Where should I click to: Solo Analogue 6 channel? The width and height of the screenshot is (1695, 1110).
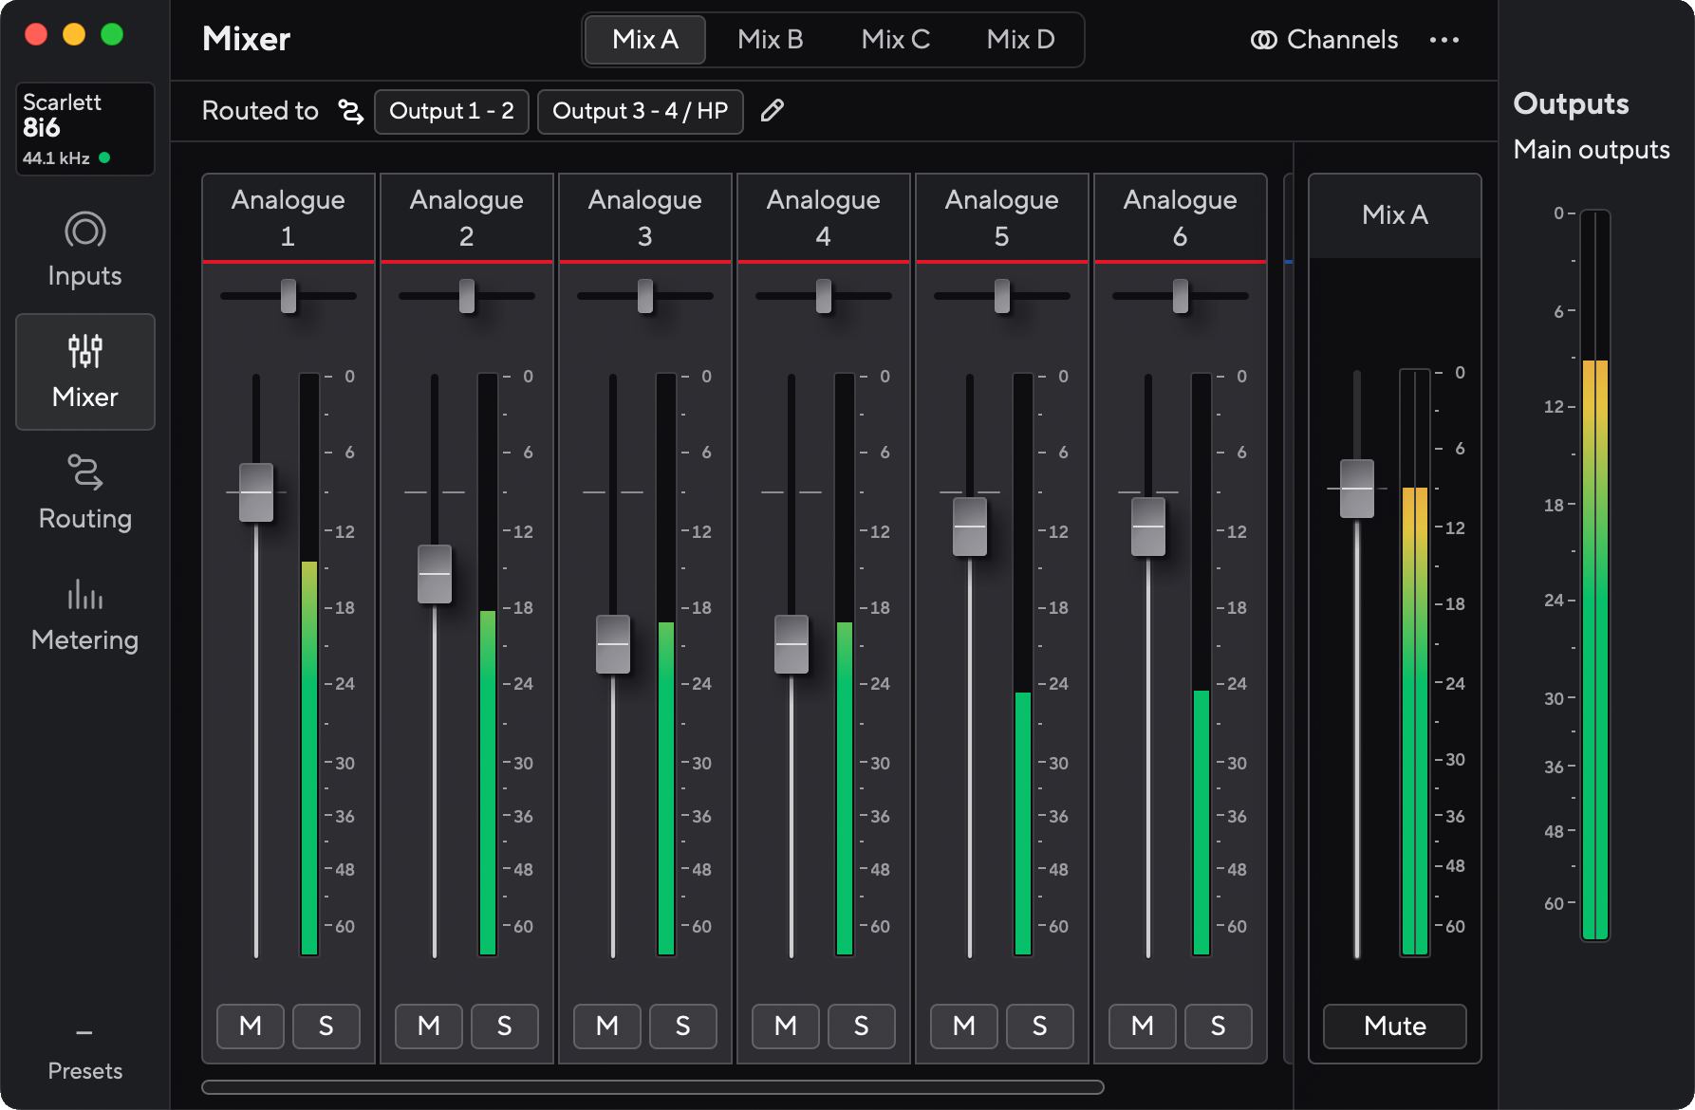pyautogui.click(x=1219, y=1026)
